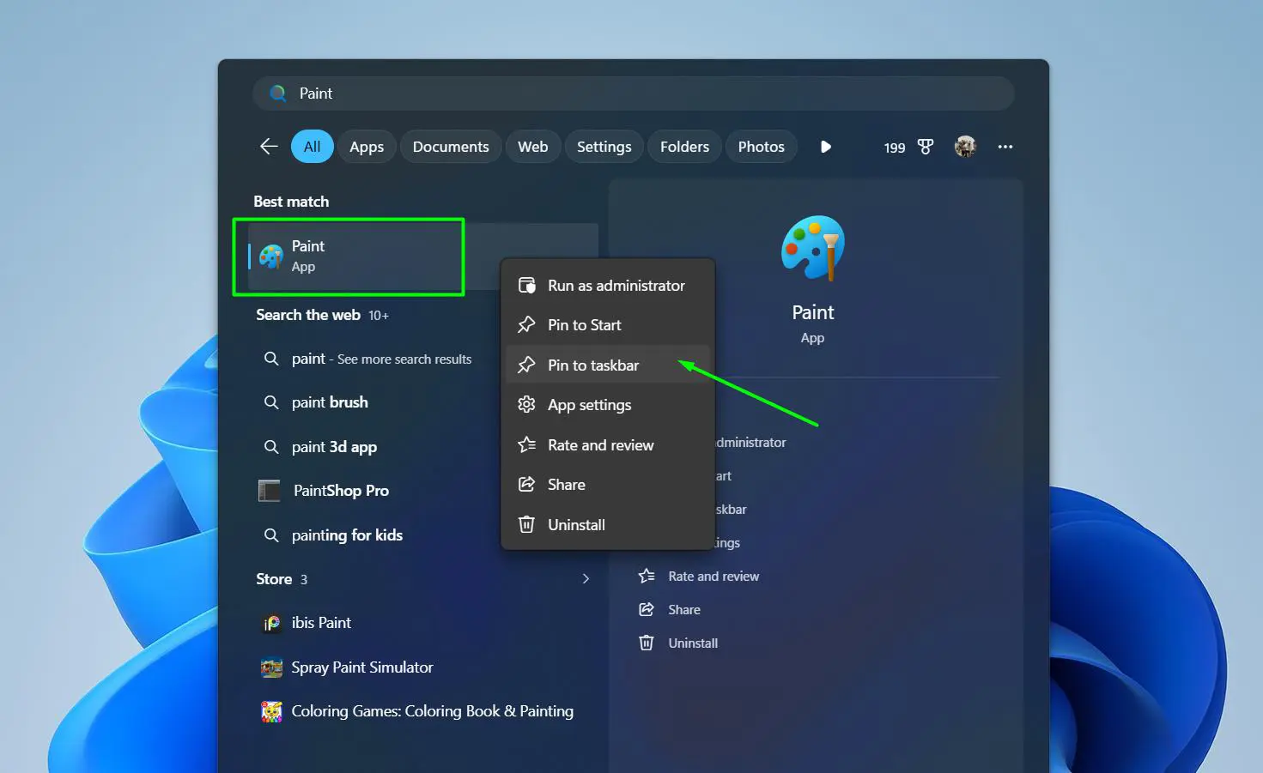Image resolution: width=1263 pixels, height=773 pixels.
Task: Open the three-dot more options menu
Action: (x=1005, y=147)
